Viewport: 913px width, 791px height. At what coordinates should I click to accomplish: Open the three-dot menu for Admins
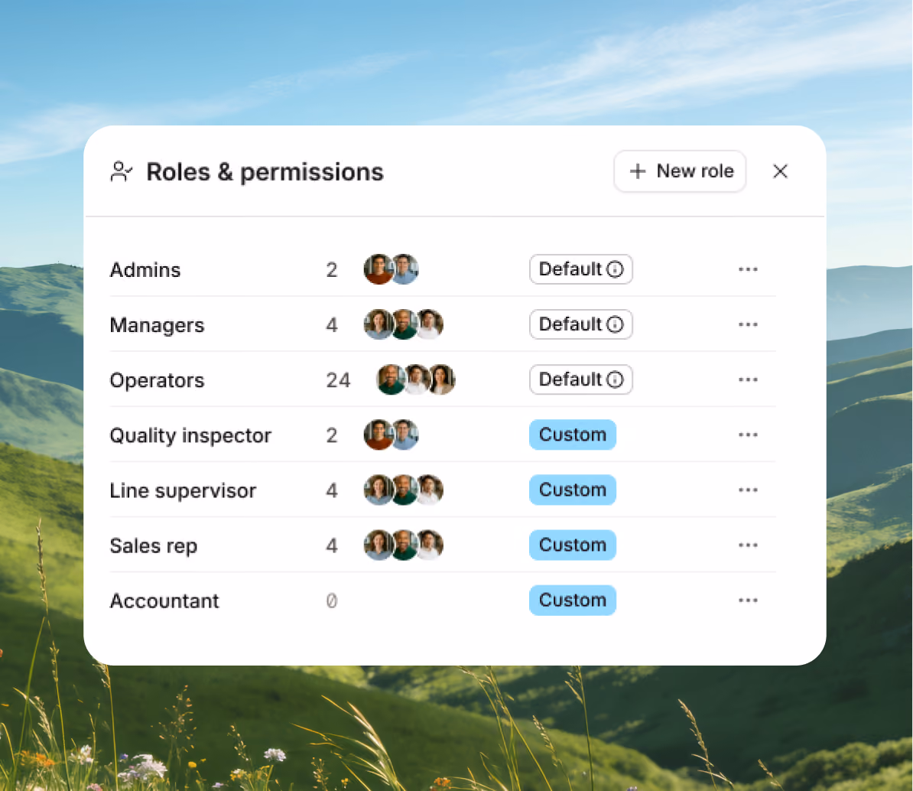(748, 269)
